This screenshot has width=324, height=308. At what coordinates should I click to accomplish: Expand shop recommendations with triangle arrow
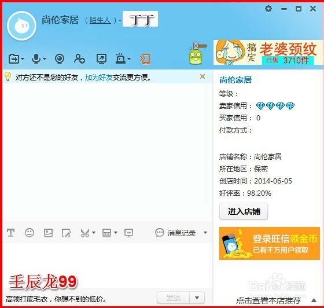314,300
